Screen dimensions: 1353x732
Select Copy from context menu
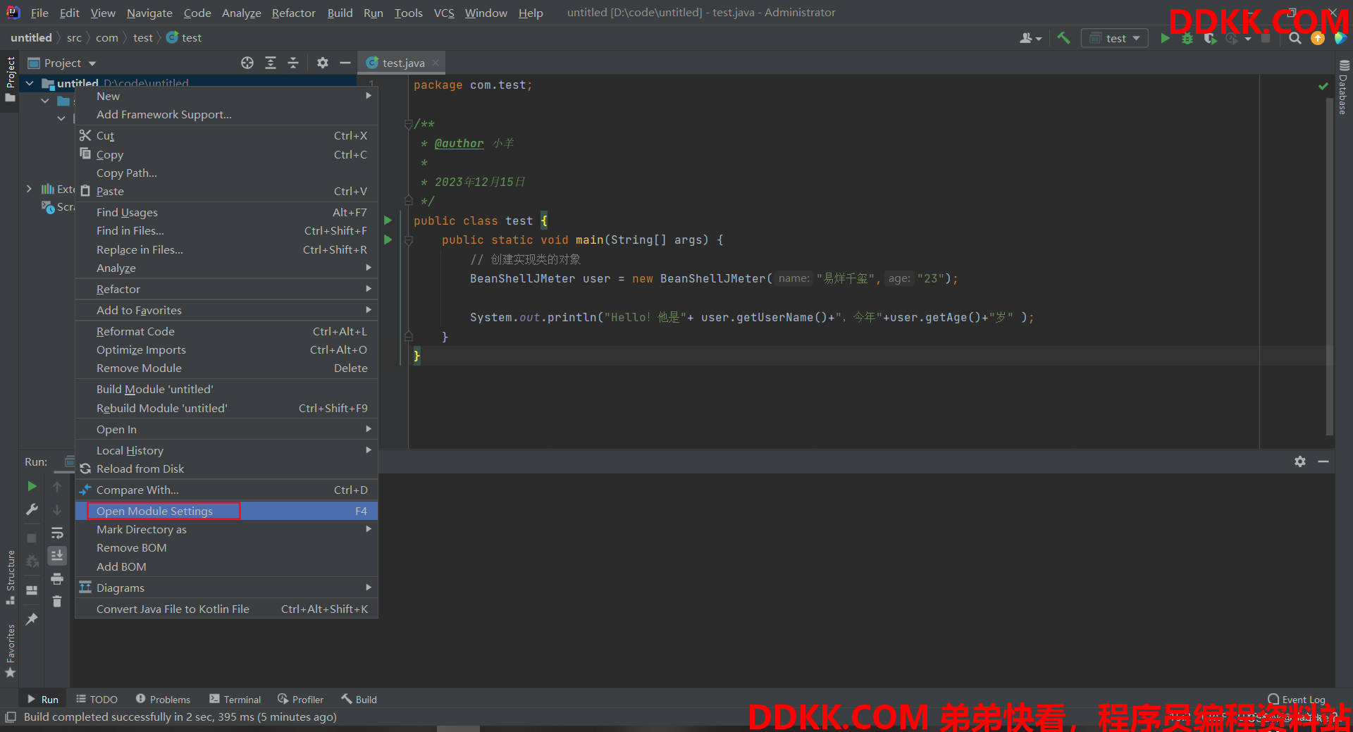point(226,154)
